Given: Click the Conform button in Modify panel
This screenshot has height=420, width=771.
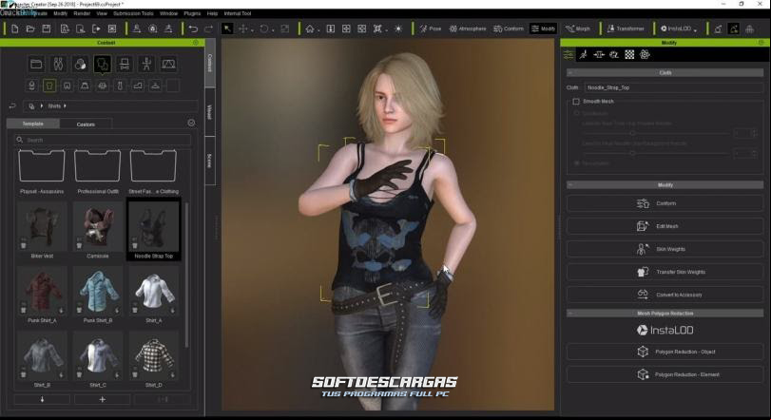Looking at the screenshot, I should click(665, 203).
